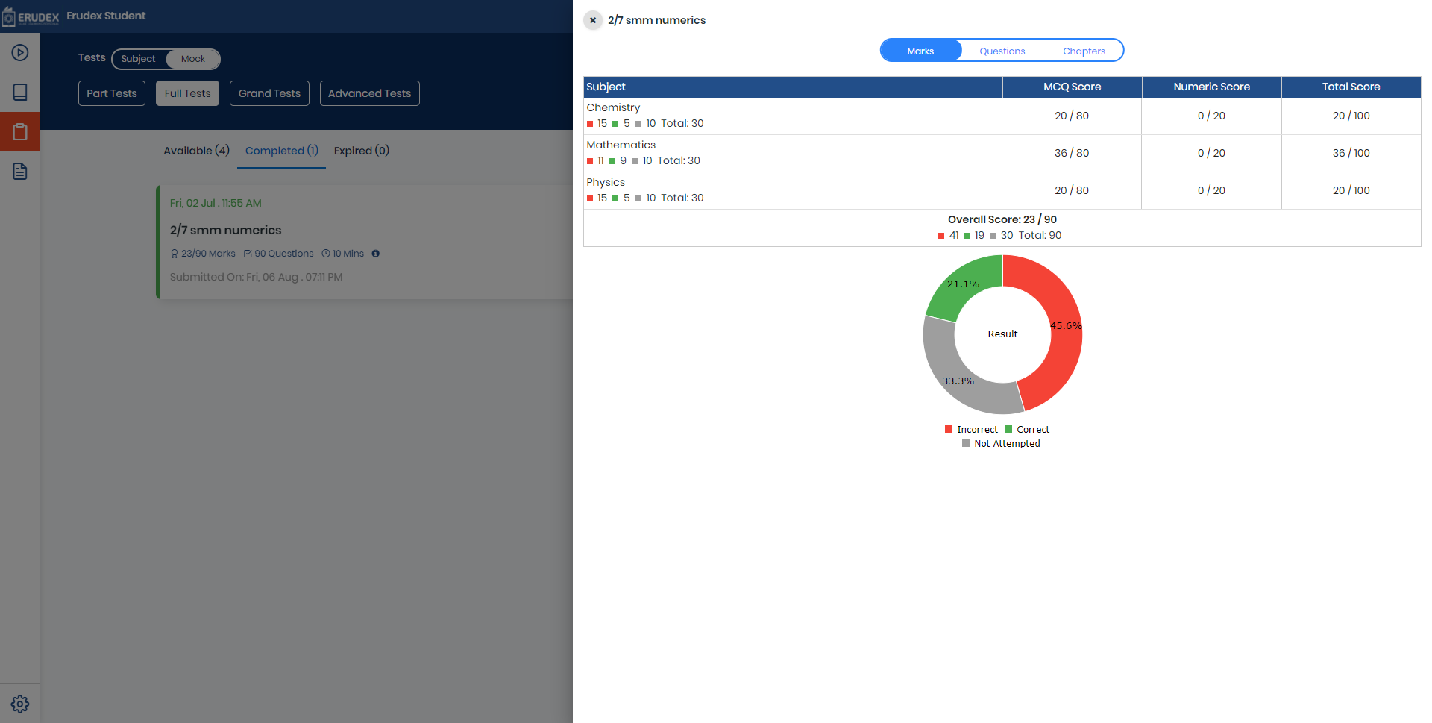
Task: Click the Advanced Tests button
Action: [370, 93]
